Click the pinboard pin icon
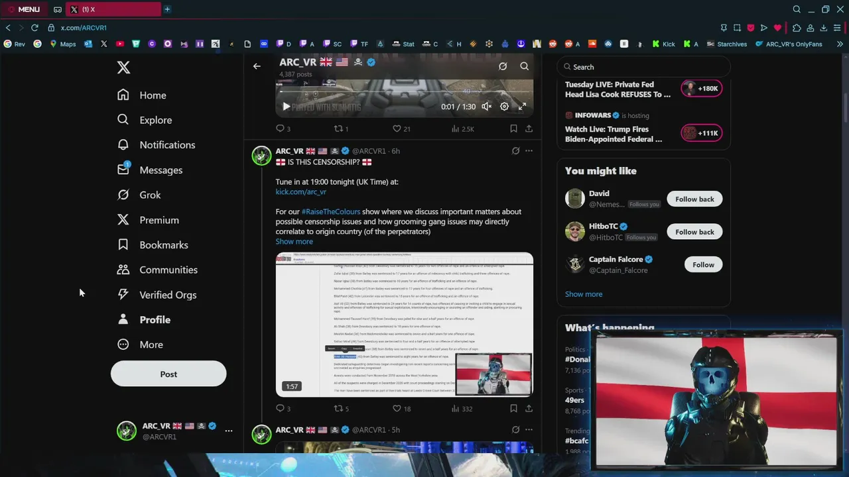This screenshot has height=477, width=849. point(724,28)
